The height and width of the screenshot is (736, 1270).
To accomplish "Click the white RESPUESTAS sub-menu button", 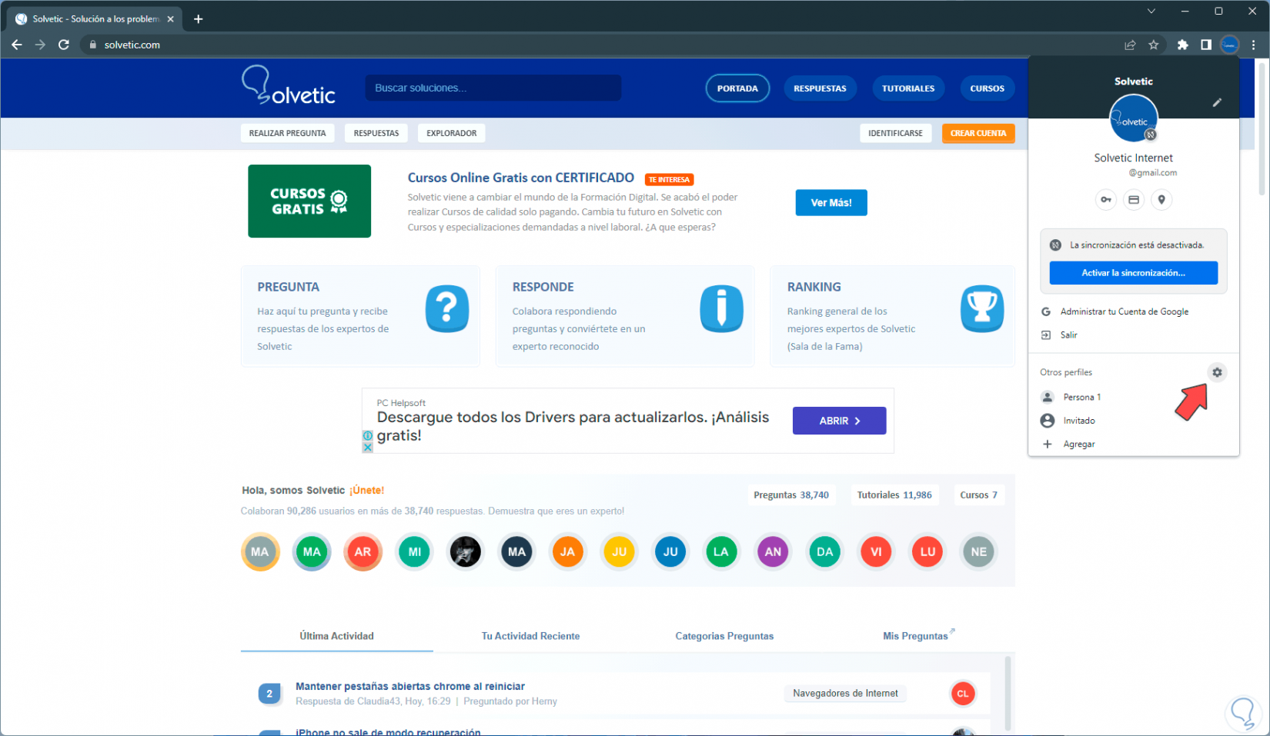I will click(376, 133).
